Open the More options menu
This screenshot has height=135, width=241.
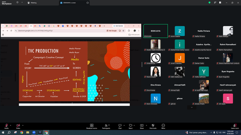click(x=163, y=126)
